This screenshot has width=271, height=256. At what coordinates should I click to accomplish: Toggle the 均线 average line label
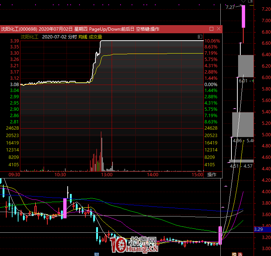tap(82, 37)
